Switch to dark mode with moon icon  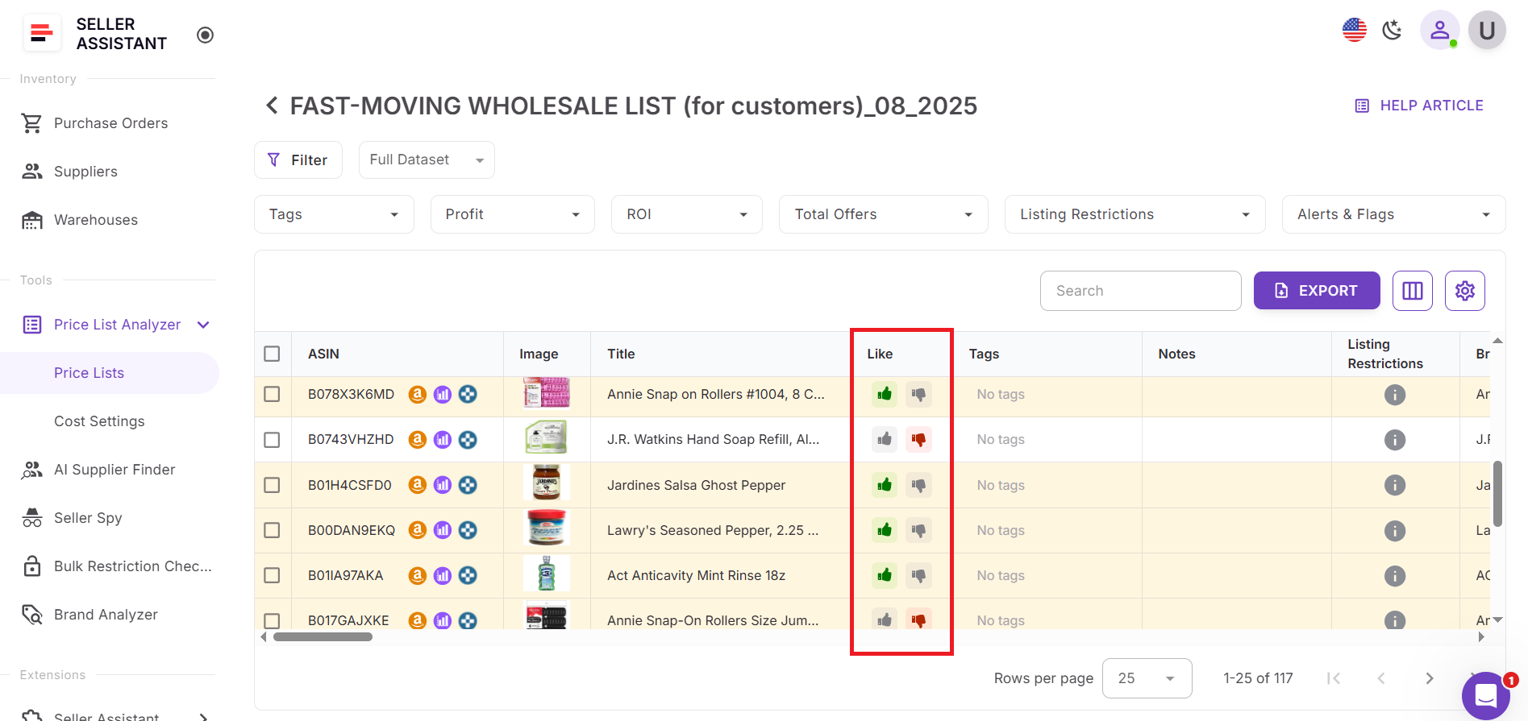pos(1392,31)
